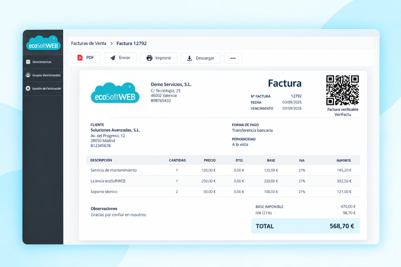
Task: Click the IVA column header
Action: coord(302,161)
